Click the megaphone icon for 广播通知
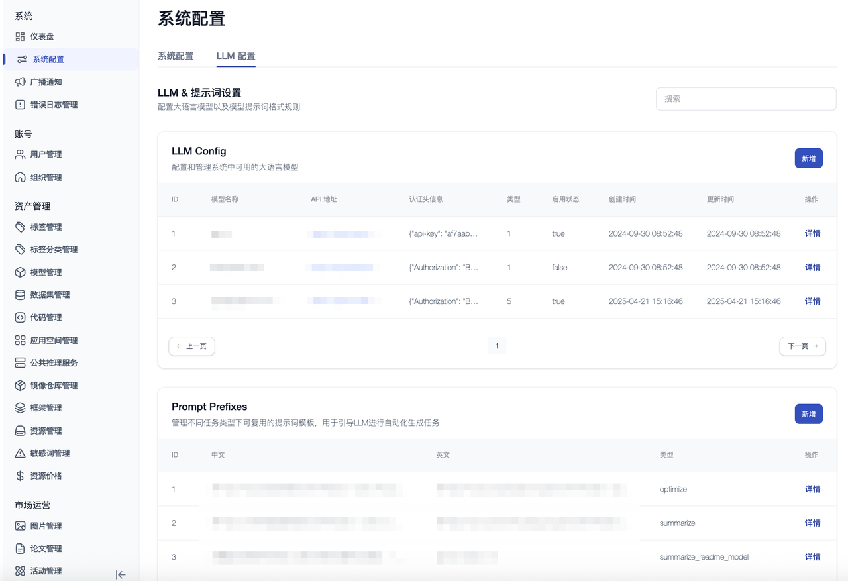The width and height of the screenshot is (848, 581). (x=20, y=82)
